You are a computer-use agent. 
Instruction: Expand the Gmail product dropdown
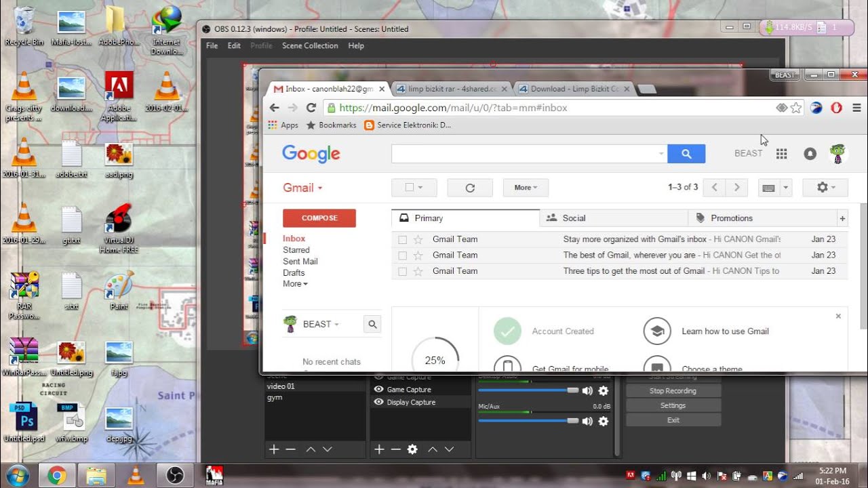tap(302, 188)
